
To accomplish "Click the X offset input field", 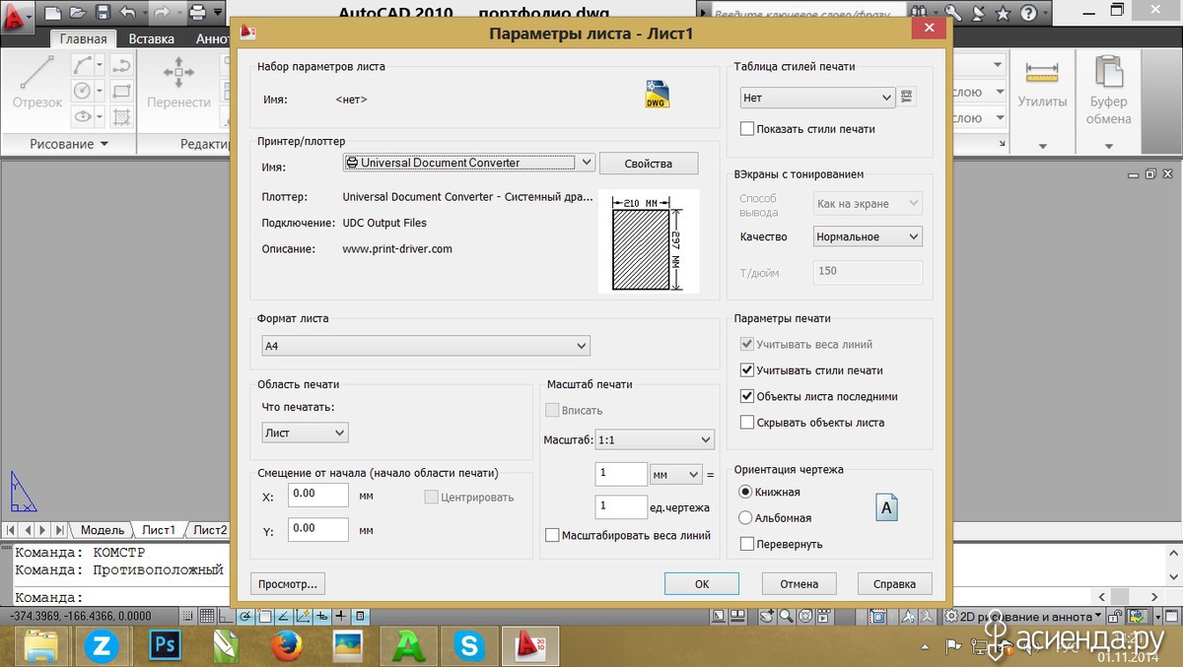I will 318,495.
